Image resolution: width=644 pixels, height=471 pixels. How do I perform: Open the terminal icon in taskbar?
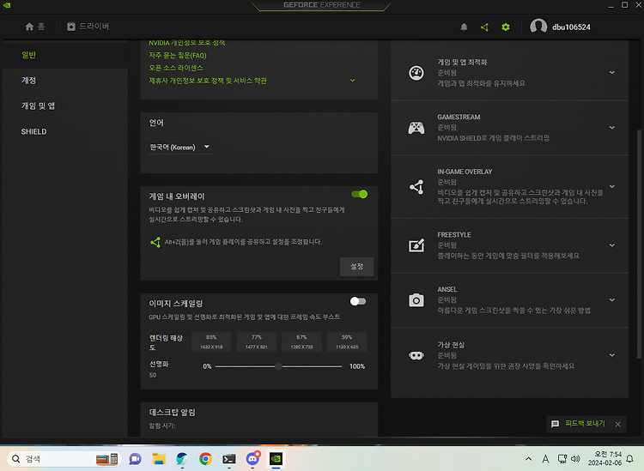pos(229,459)
